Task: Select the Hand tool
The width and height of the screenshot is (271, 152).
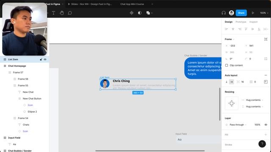Action: pyautogui.click(x=62, y=13)
